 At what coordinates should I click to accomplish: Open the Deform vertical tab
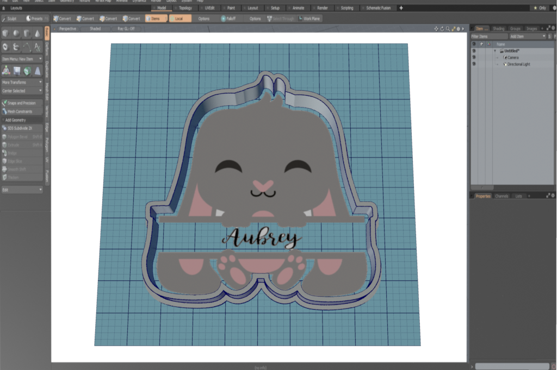[47, 48]
